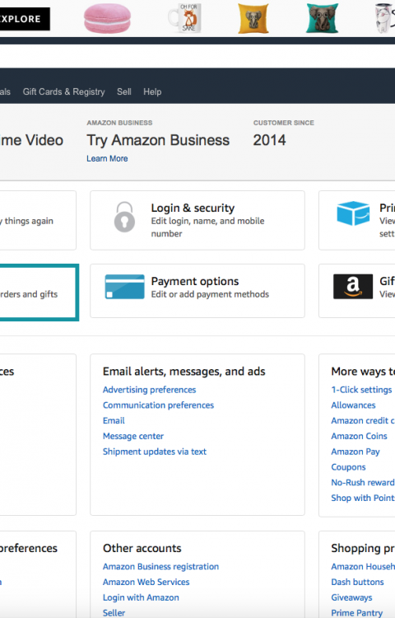Image resolution: width=395 pixels, height=618 pixels.
Task: Click the blue Prime box icon
Action: coord(353,213)
